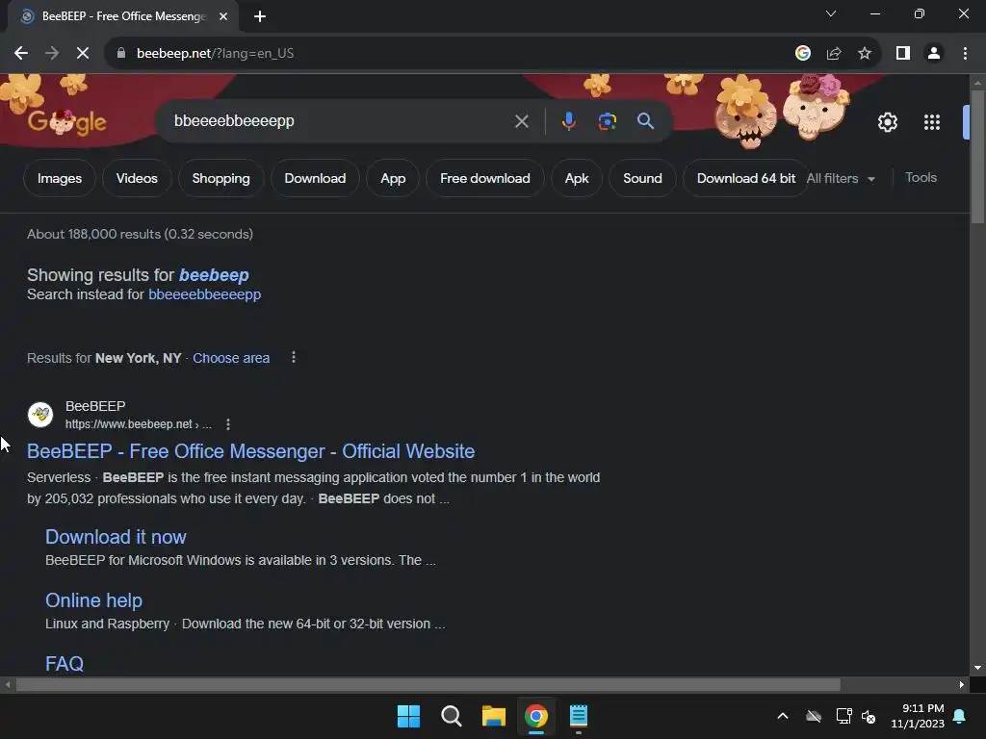Open Notepad app in taskbar
986x739 pixels.
(x=578, y=716)
